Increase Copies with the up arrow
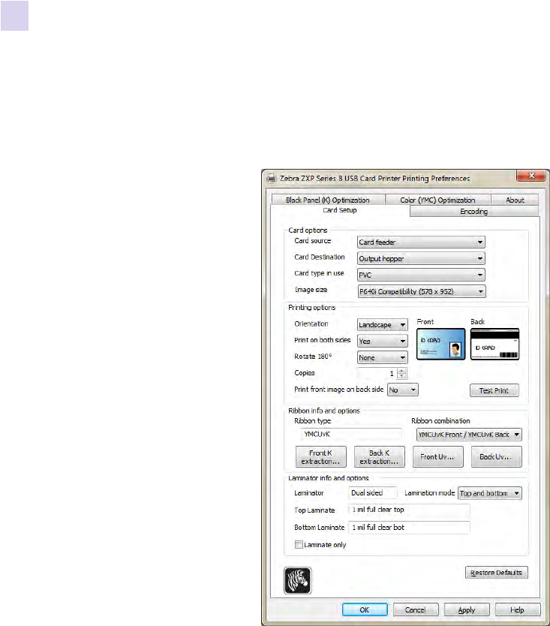This screenshot has height=626, width=550. [x=402, y=371]
